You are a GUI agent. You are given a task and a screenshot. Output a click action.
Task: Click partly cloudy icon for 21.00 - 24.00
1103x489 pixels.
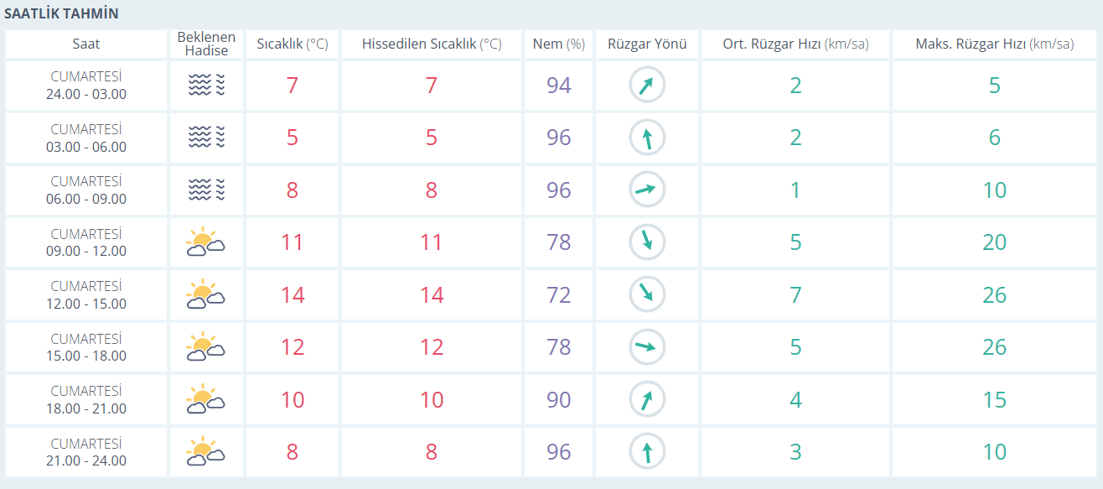[x=205, y=452]
